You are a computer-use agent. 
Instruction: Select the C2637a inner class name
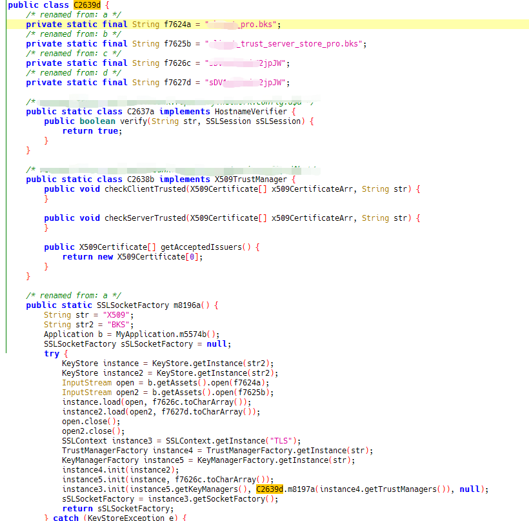(141, 112)
